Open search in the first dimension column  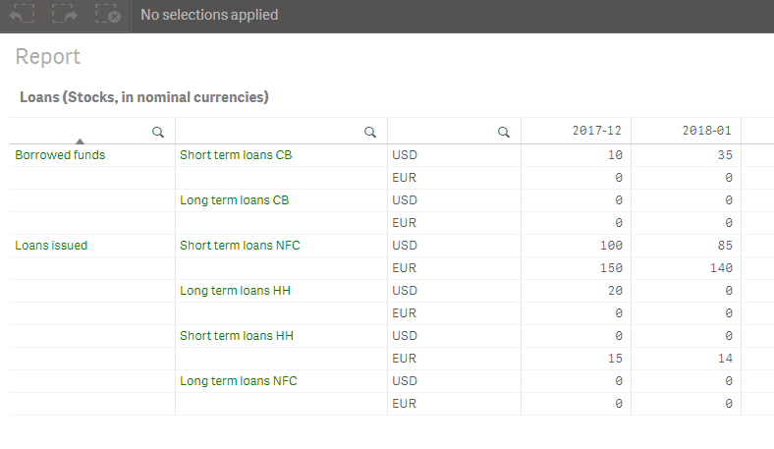tap(158, 132)
